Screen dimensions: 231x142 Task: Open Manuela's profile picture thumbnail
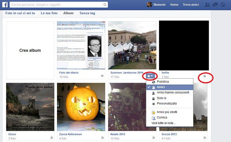(x=149, y=4)
